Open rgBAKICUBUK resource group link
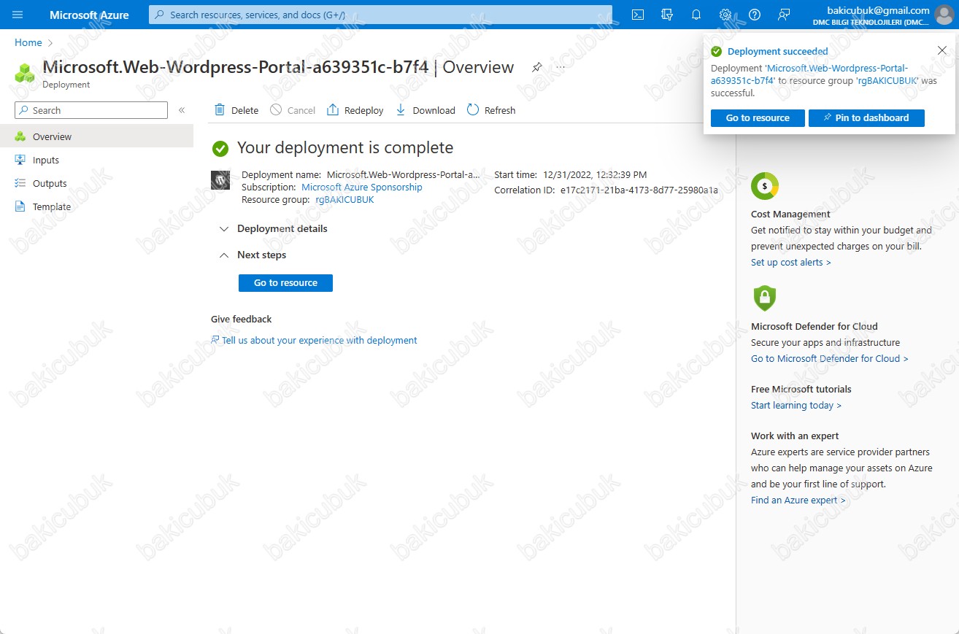This screenshot has width=959, height=634. [x=344, y=200]
